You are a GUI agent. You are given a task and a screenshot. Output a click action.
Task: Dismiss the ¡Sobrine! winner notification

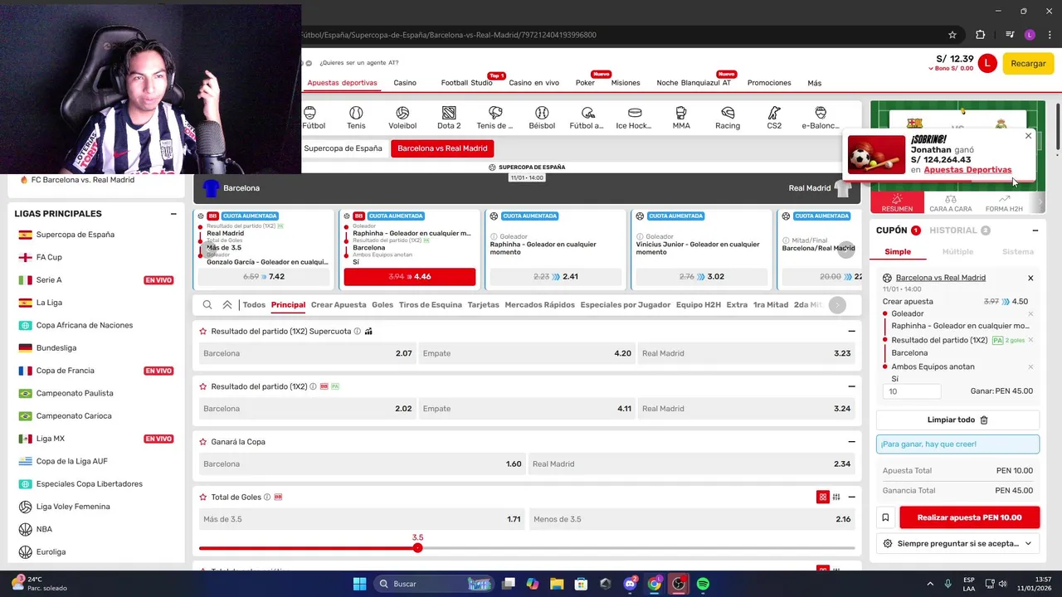click(x=1028, y=136)
